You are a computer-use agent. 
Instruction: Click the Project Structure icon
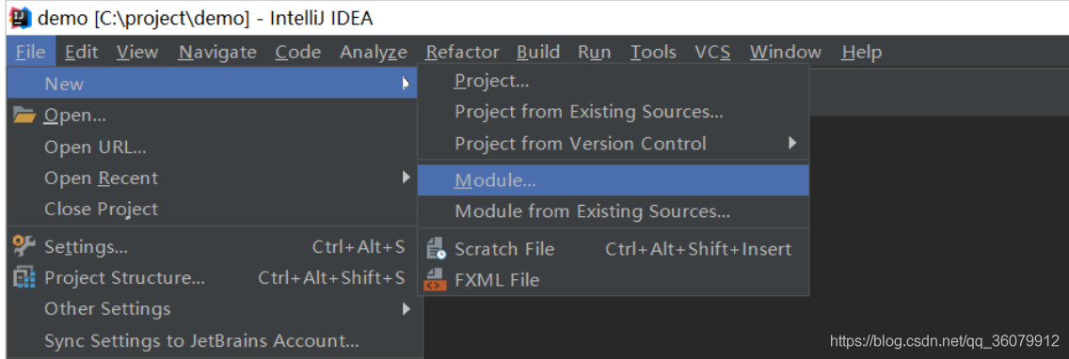click(24, 278)
